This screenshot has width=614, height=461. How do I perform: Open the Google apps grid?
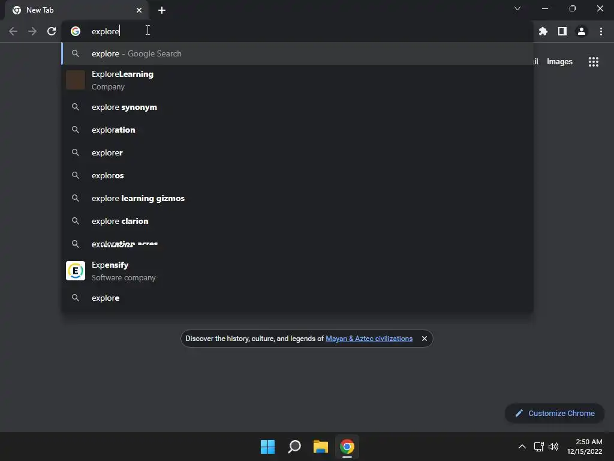click(593, 62)
